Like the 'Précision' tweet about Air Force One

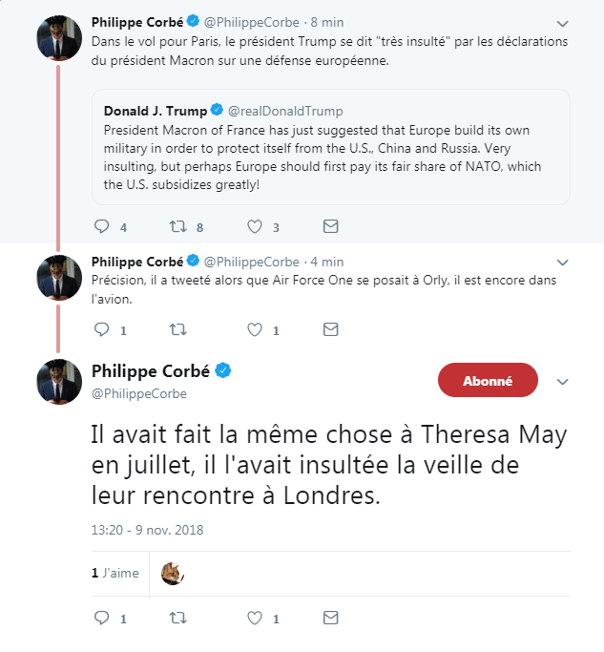coord(255,329)
